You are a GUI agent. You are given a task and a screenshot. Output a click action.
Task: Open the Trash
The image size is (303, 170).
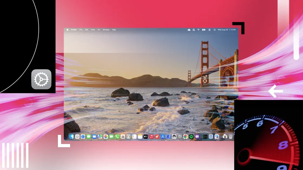point(230,137)
